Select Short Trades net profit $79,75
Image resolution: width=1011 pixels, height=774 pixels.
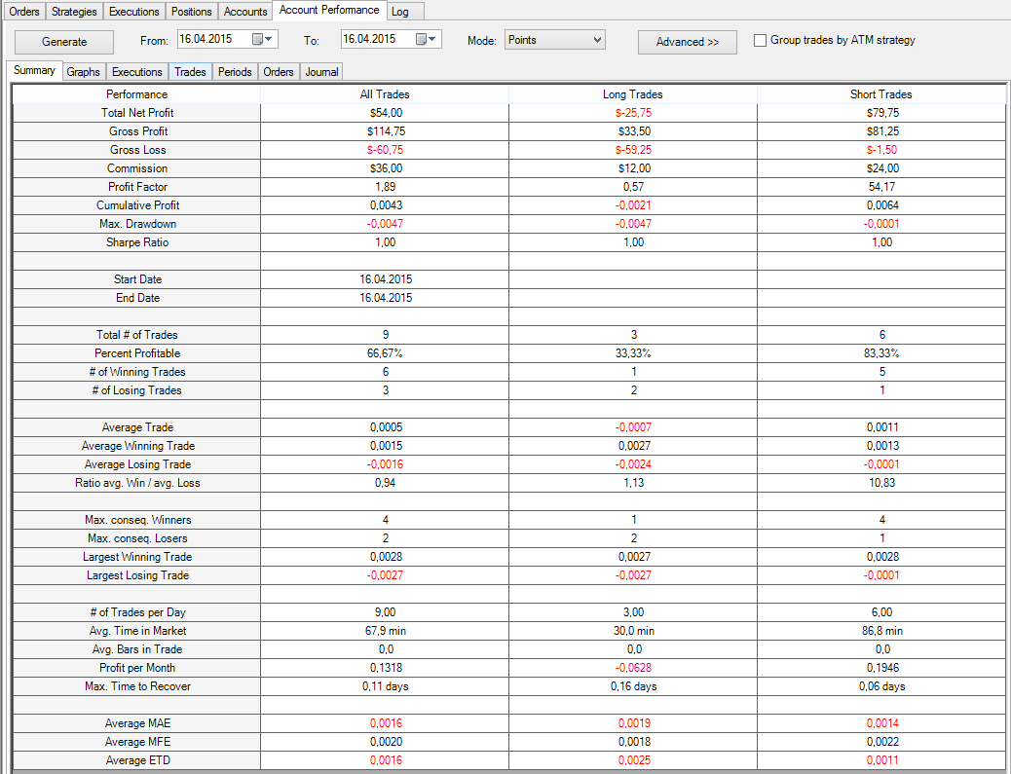(882, 113)
